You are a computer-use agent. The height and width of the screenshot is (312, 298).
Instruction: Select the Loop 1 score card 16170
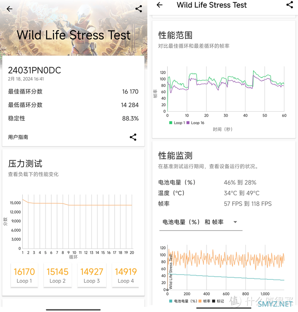(24, 276)
